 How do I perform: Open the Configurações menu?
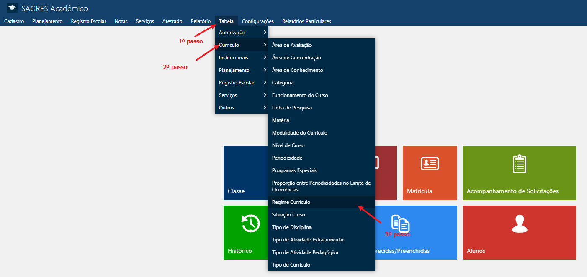[x=257, y=21]
